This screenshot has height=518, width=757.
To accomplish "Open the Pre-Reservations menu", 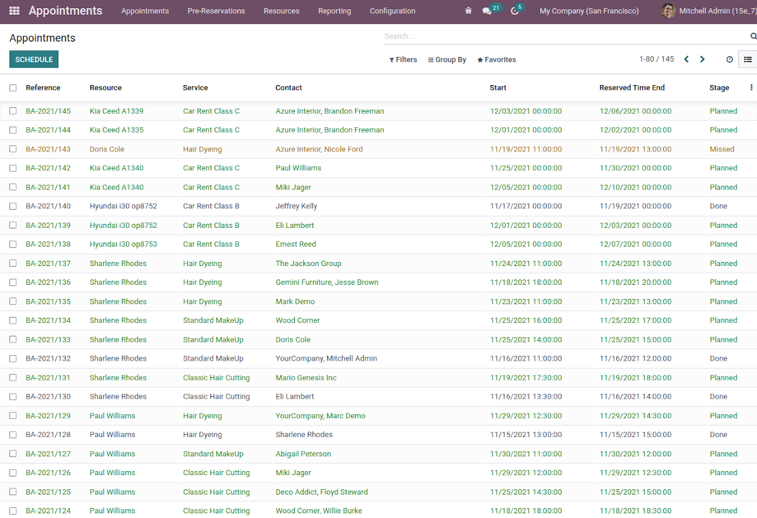I will (x=216, y=11).
